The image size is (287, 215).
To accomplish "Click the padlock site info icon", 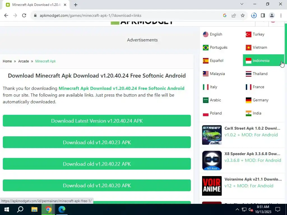I will point(35,16).
